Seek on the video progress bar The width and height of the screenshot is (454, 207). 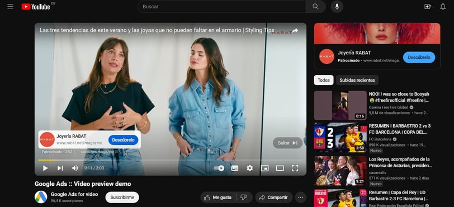[x=170, y=160]
